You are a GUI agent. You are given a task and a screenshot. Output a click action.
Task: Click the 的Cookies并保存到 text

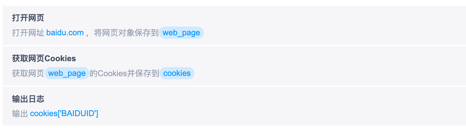124,73
